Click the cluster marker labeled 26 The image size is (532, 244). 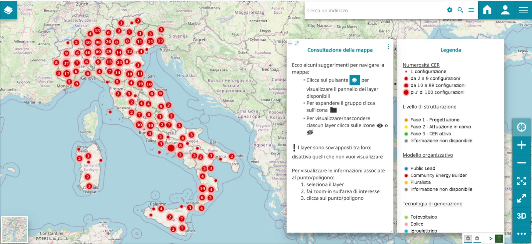tap(108, 42)
